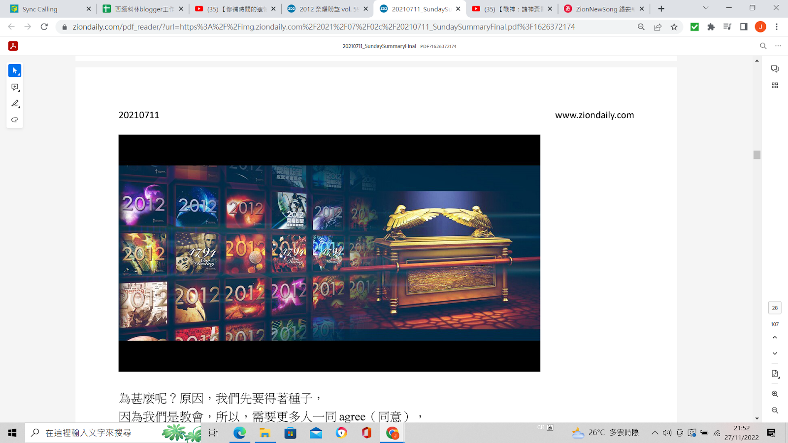Open Microsoft Edge from taskbar
This screenshot has width=788, height=443.
(x=239, y=433)
